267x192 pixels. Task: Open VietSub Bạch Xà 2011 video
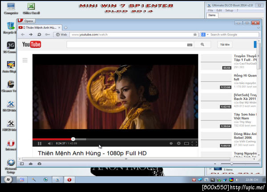click(245, 97)
